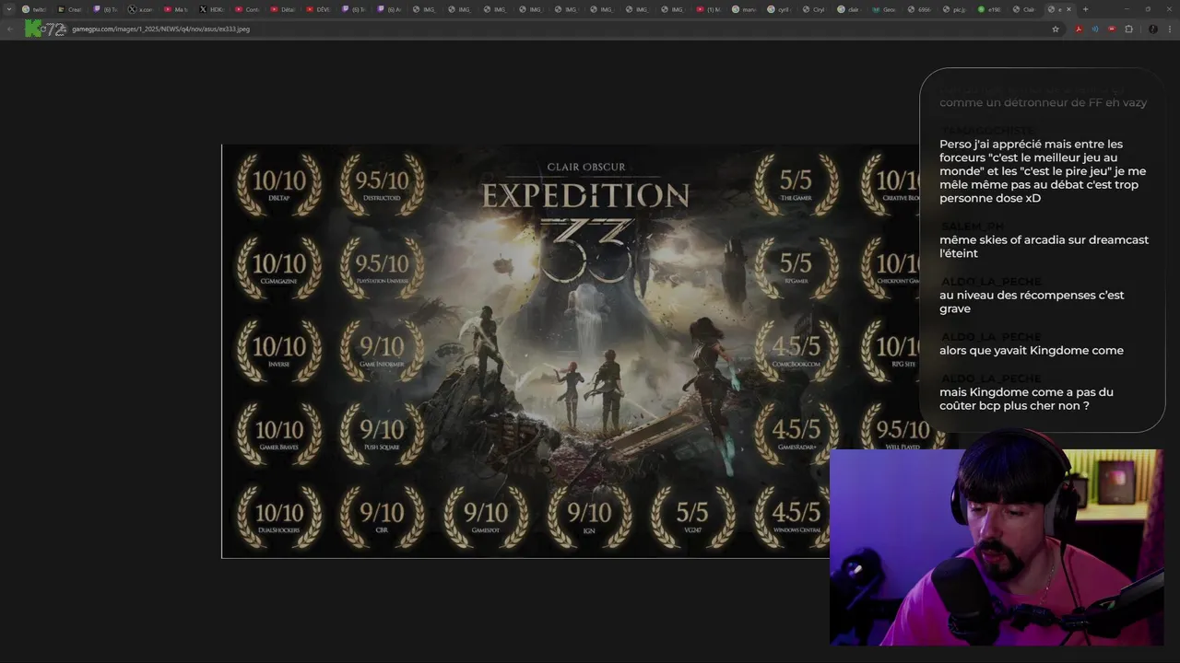Restore down the browser window

tap(1148, 9)
